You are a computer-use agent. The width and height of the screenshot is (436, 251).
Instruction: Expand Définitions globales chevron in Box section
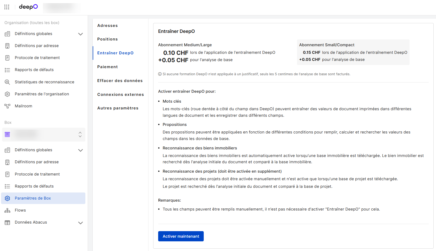(80, 150)
